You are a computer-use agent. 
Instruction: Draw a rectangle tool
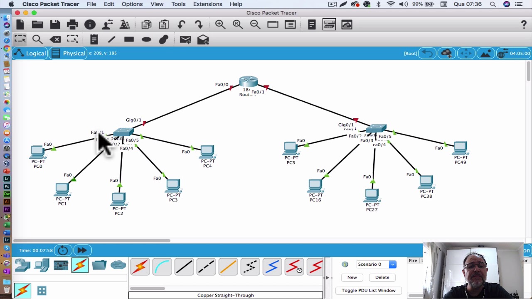(129, 39)
